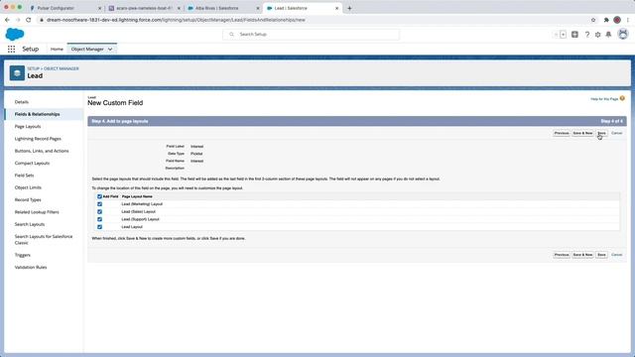Click the search magnifier icon in Search Setup
635x357 pixels.
coord(231,35)
